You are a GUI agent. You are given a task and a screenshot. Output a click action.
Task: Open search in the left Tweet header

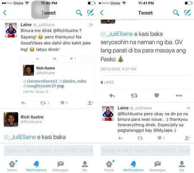point(79,13)
